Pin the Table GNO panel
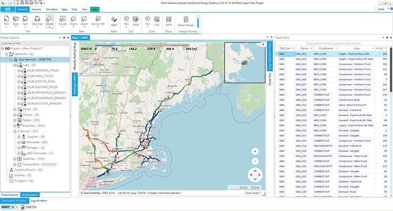The image size is (393, 211). tap(387, 38)
